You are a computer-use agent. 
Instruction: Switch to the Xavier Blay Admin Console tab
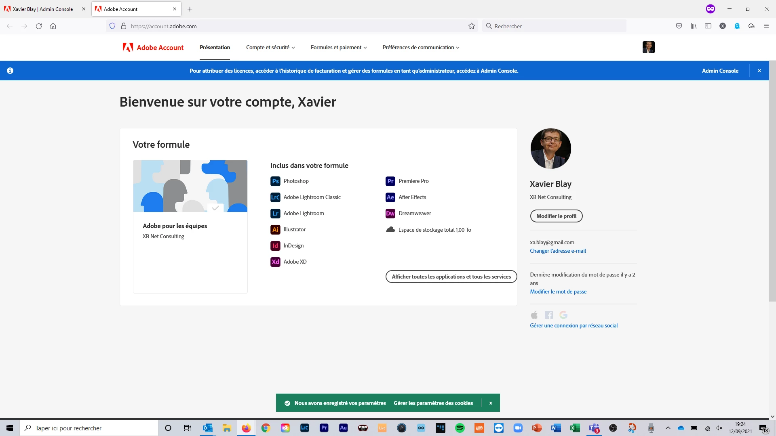click(x=43, y=9)
